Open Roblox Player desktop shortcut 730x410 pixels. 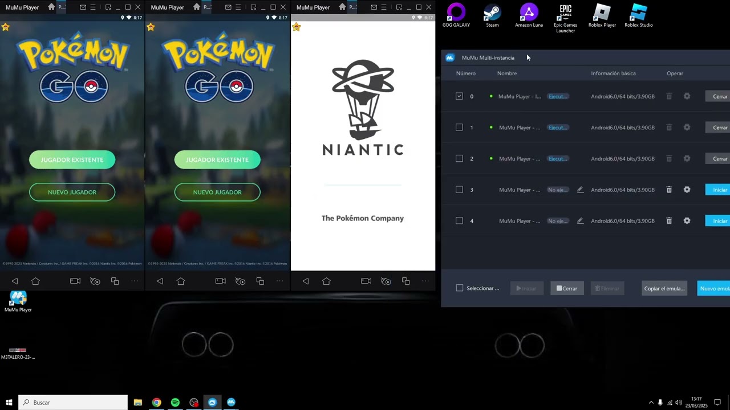(x=602, y=15)
